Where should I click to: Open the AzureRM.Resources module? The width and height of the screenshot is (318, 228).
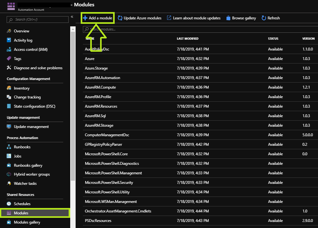coord(200,106)
